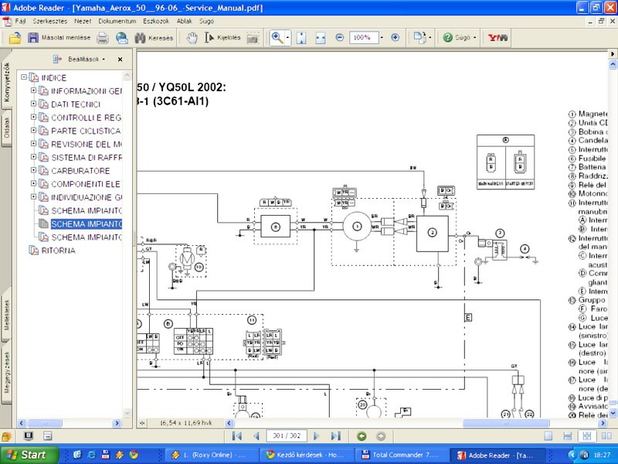
Task: Switch to the Oldalak side tab
Action: click(x=6, y=127)
